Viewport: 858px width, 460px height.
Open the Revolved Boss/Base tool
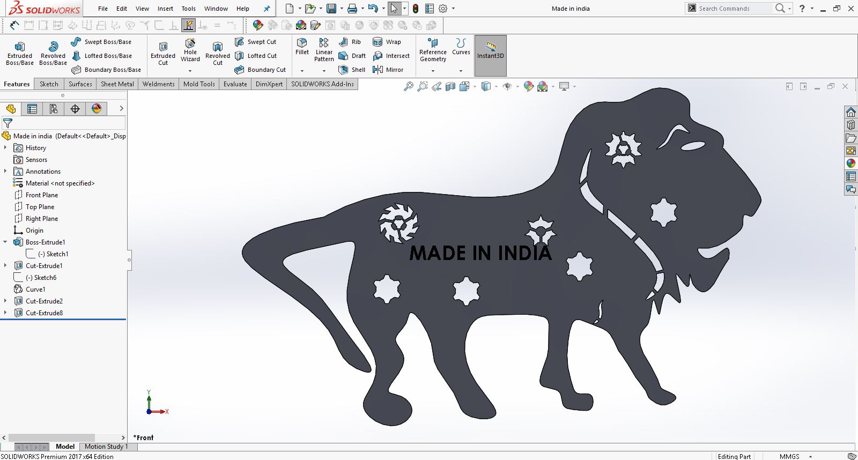53,53
